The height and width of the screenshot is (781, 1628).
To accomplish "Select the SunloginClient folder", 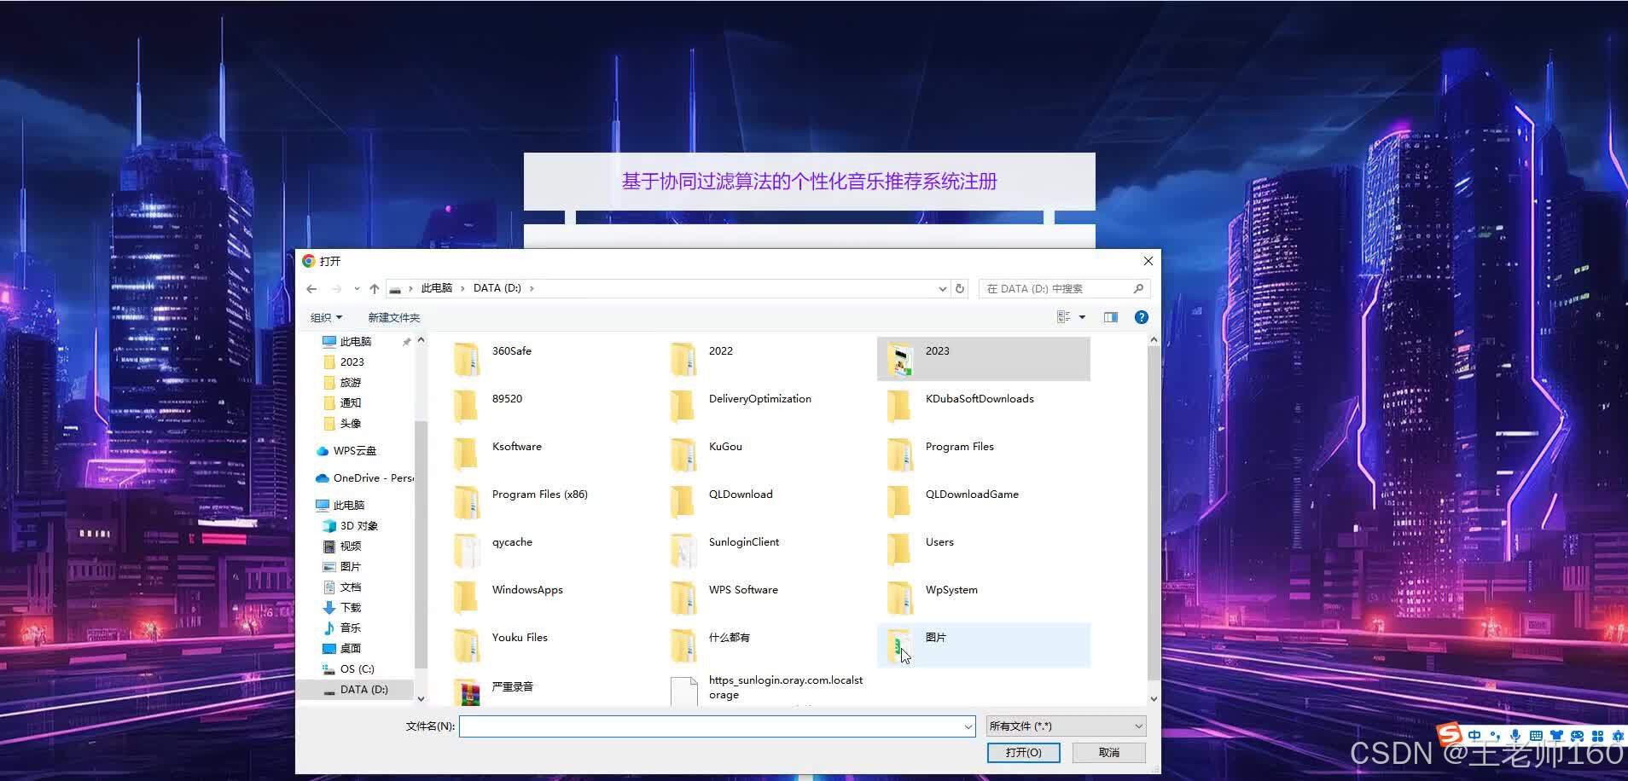I will coord(768,550).
